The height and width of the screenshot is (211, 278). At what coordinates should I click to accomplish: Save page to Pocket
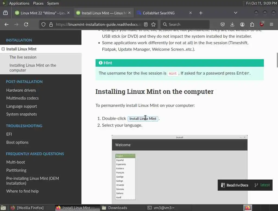click(x=223, y=24)
